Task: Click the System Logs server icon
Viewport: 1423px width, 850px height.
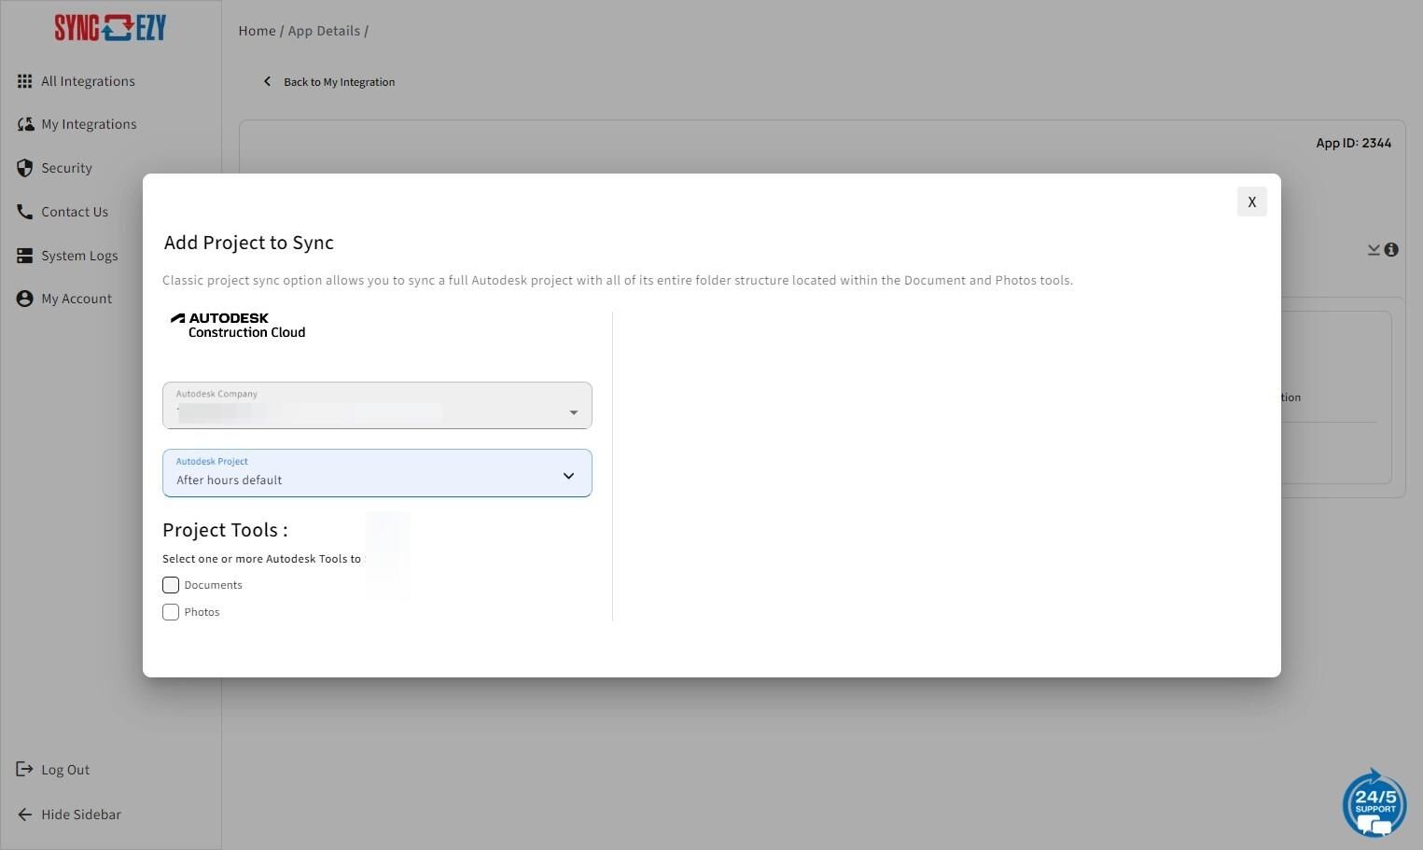Action: 25,256
